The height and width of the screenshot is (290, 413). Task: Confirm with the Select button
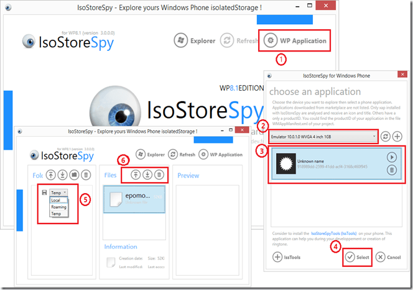357,257
